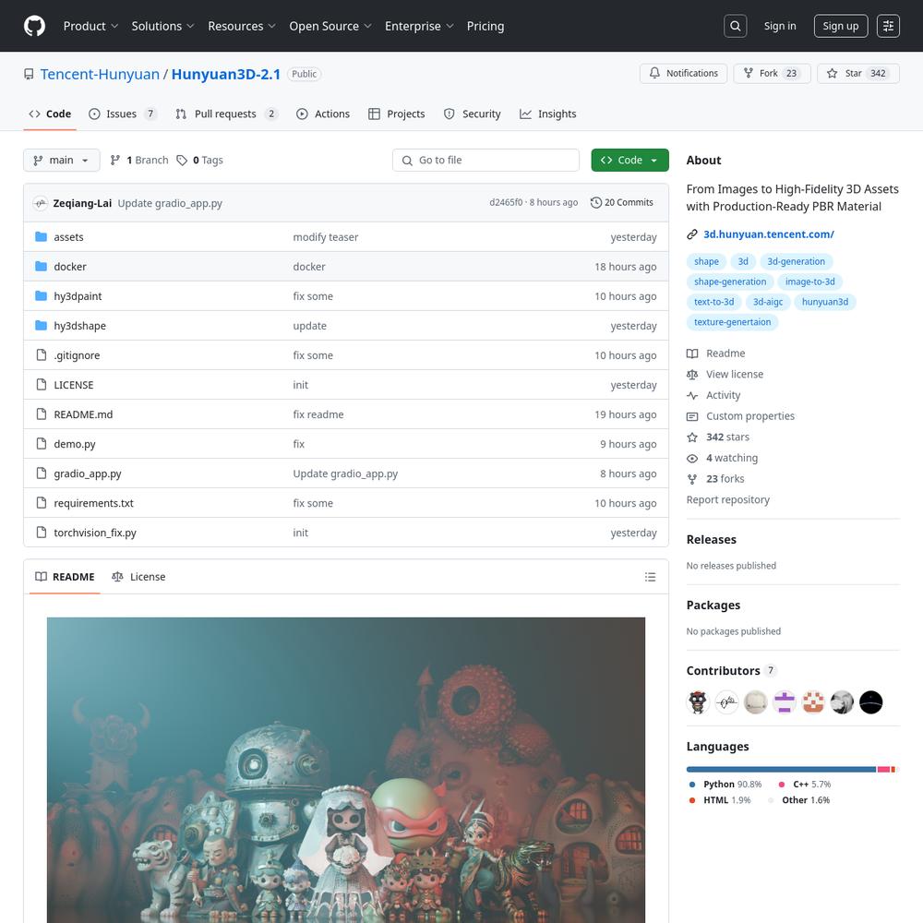Click the .gitignore file icon
The width and height of the screenshot is (923, 923).
point(42,355)
